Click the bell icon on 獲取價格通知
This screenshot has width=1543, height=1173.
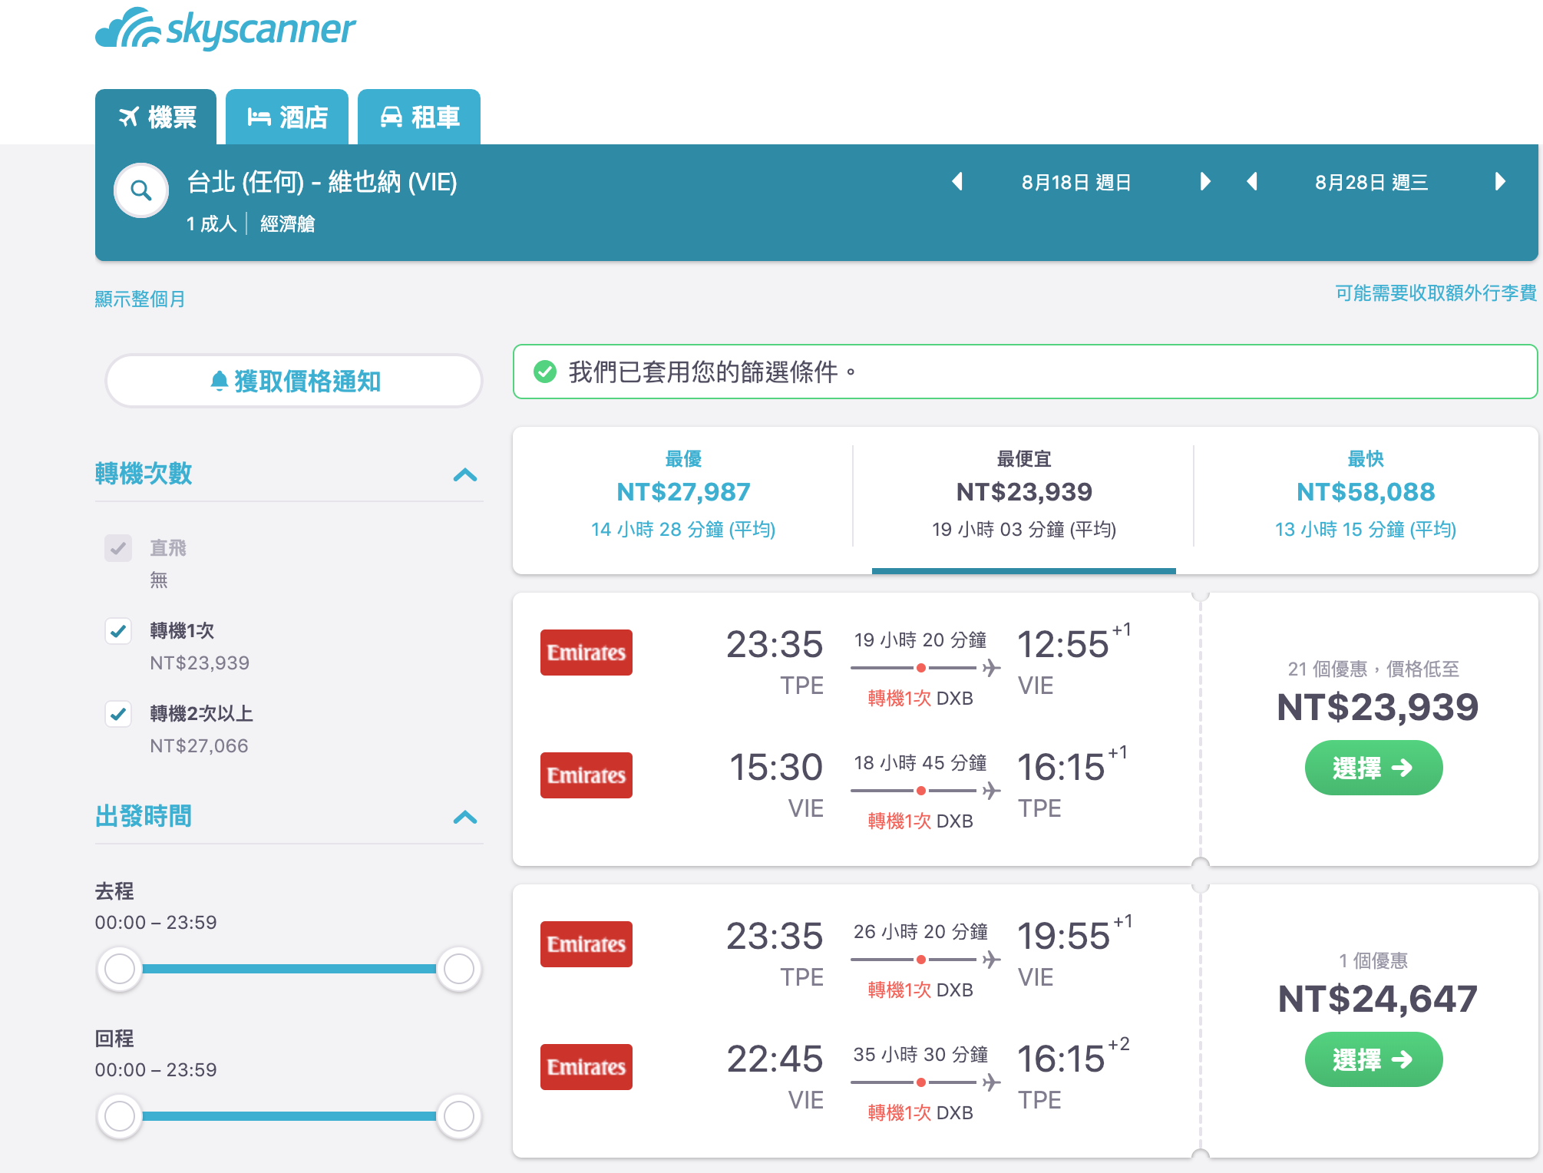click(x=220, y=380)
